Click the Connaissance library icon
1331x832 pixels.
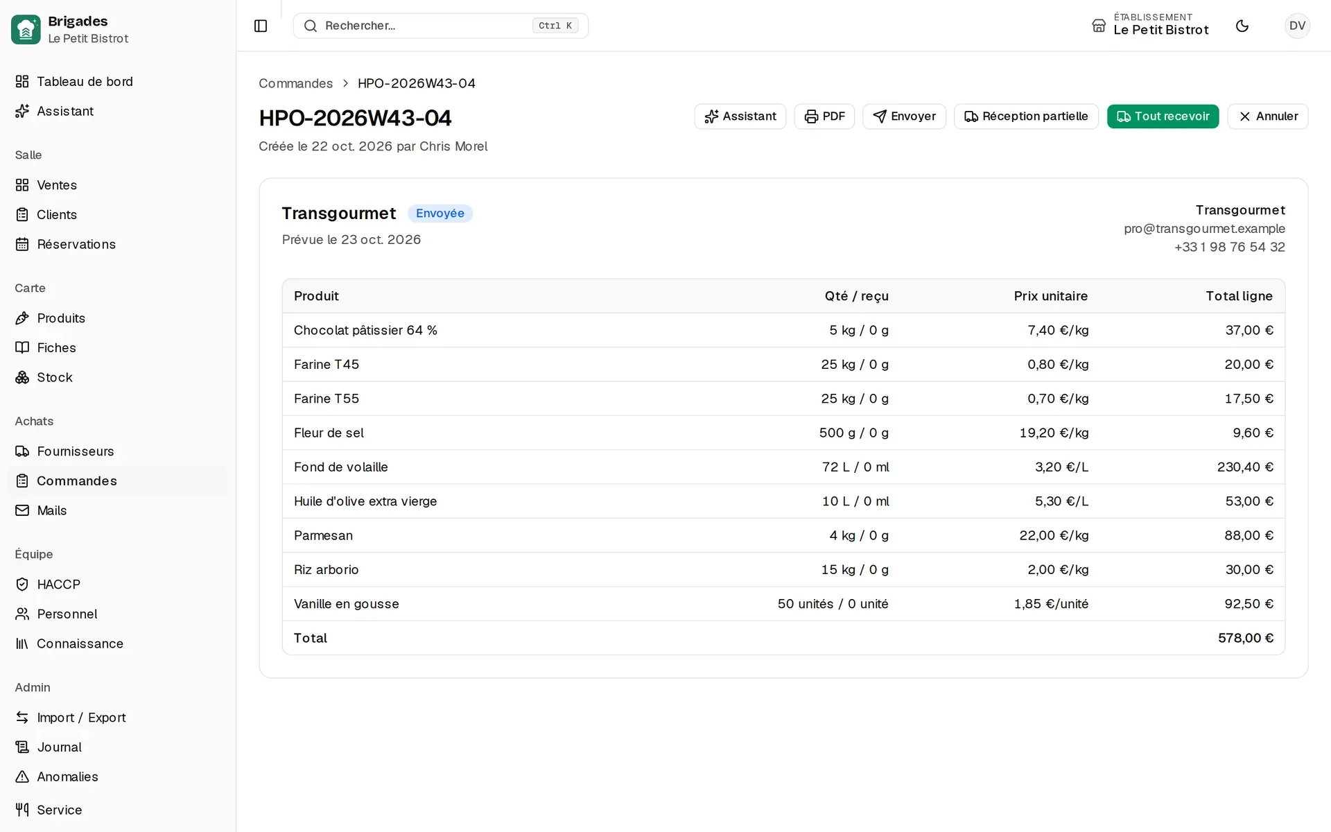click(x=22, y=643)
